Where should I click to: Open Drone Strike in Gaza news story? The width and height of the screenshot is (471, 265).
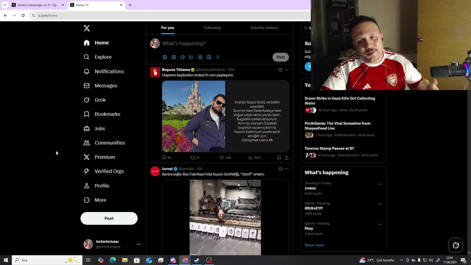click(343, 104)
